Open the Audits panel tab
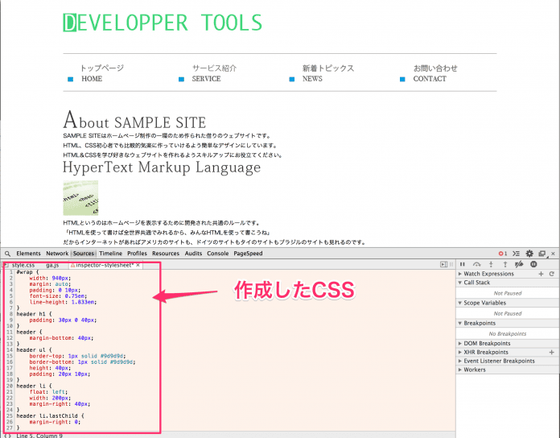The height and width of the screenshot is (438, 560). point(193,254)
